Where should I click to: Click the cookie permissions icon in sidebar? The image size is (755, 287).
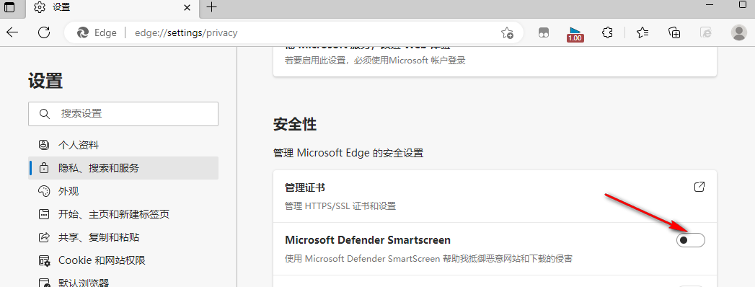(44, 260)
